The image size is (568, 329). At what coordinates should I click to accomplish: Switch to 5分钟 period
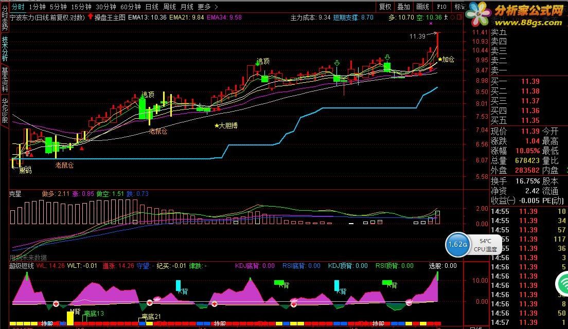[x=58, y=7]
